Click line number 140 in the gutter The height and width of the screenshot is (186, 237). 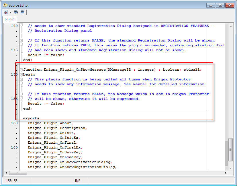(14, 26)
